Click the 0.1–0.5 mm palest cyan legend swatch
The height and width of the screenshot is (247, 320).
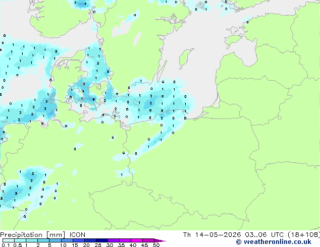(9, 240)
